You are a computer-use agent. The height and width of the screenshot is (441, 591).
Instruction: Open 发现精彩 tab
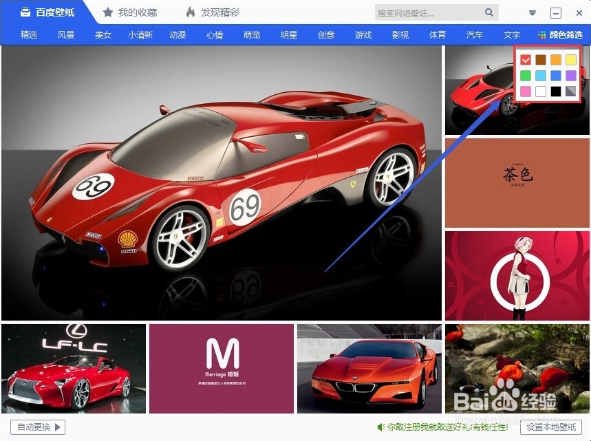pos(213,12)
